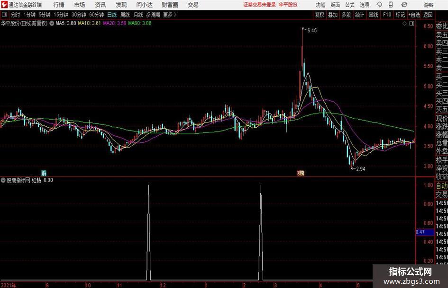This screenshot has width=448, height=288.
Task: Click the 2021年 timeline label
Action: point(8,285)
